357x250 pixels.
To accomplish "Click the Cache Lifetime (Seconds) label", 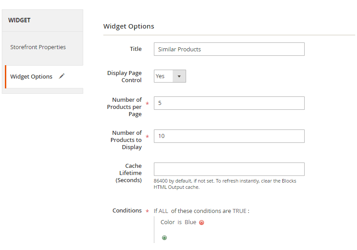I will pyautogui.click(x=129, y=173).
